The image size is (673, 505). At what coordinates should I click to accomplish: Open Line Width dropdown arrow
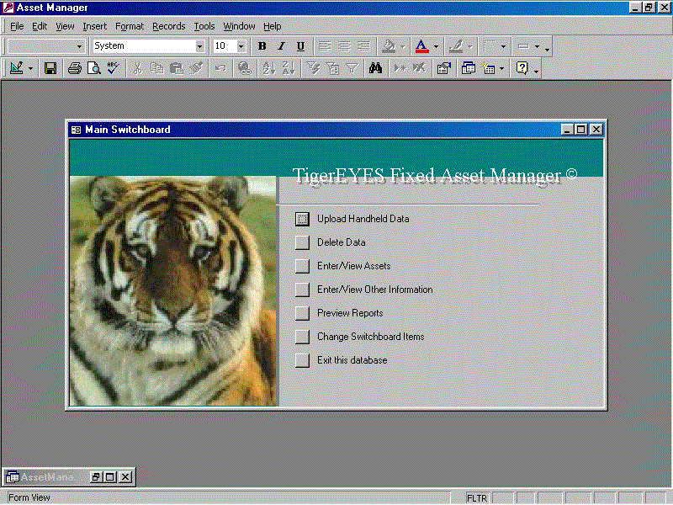503,46
